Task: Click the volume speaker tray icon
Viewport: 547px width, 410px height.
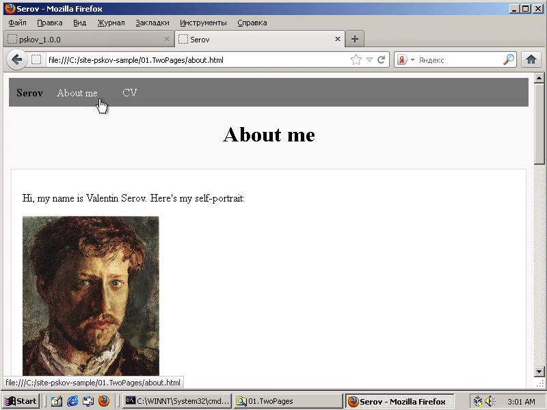Action: click(489, 401)
